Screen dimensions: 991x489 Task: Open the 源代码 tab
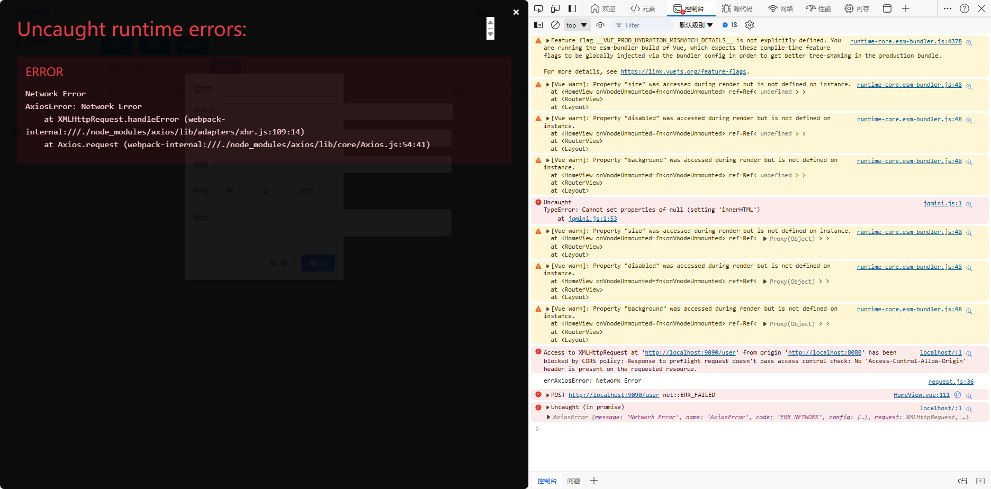pos(737,8)
